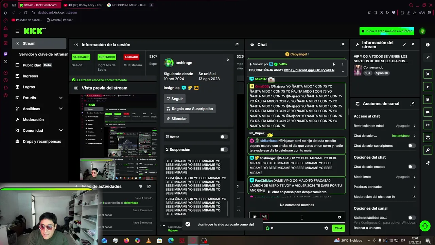Screen dimensions: 435x245
Task: Open Moderación del chat con IA
Action: click(385, 197)
